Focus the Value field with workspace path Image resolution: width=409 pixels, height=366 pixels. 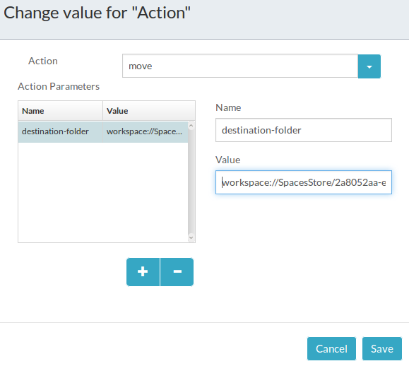(303, 182)
